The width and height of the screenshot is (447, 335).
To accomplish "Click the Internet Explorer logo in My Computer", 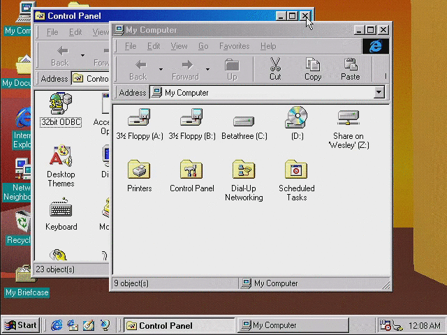I will (x=376, y=46).
